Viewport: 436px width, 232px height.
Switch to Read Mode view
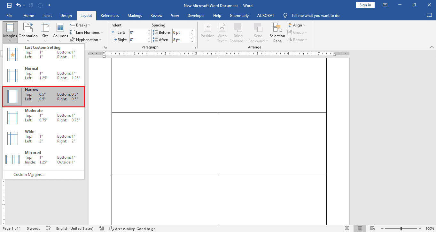coord(347,228)
